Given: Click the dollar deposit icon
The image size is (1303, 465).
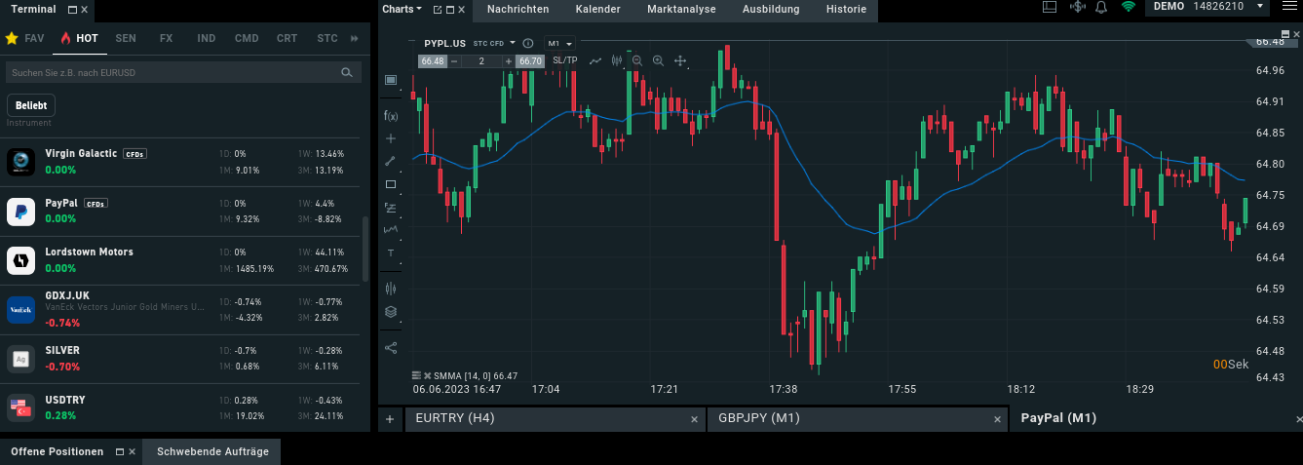Looking at the screenshot, I should click(1077, 7).
